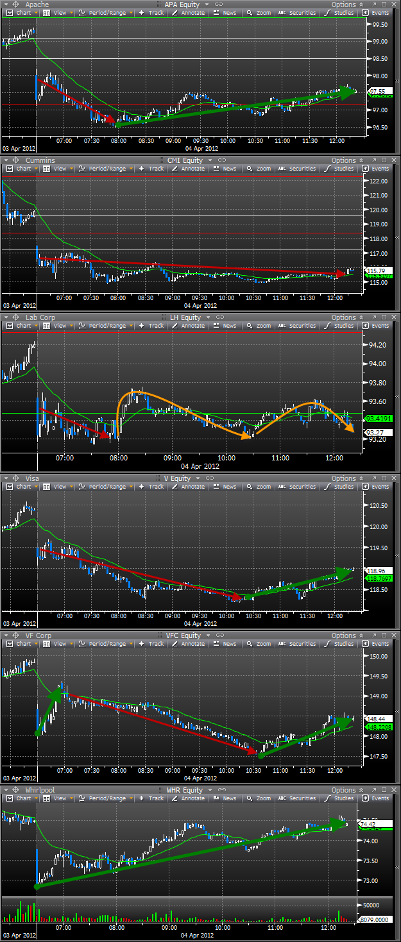The image size is (401, 942).
Task: Click the 8079.0000 volume label
Action: click(x=374, y=920)
